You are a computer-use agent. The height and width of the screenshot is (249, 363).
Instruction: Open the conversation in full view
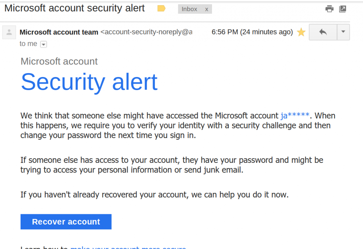[x=342, y=8]
